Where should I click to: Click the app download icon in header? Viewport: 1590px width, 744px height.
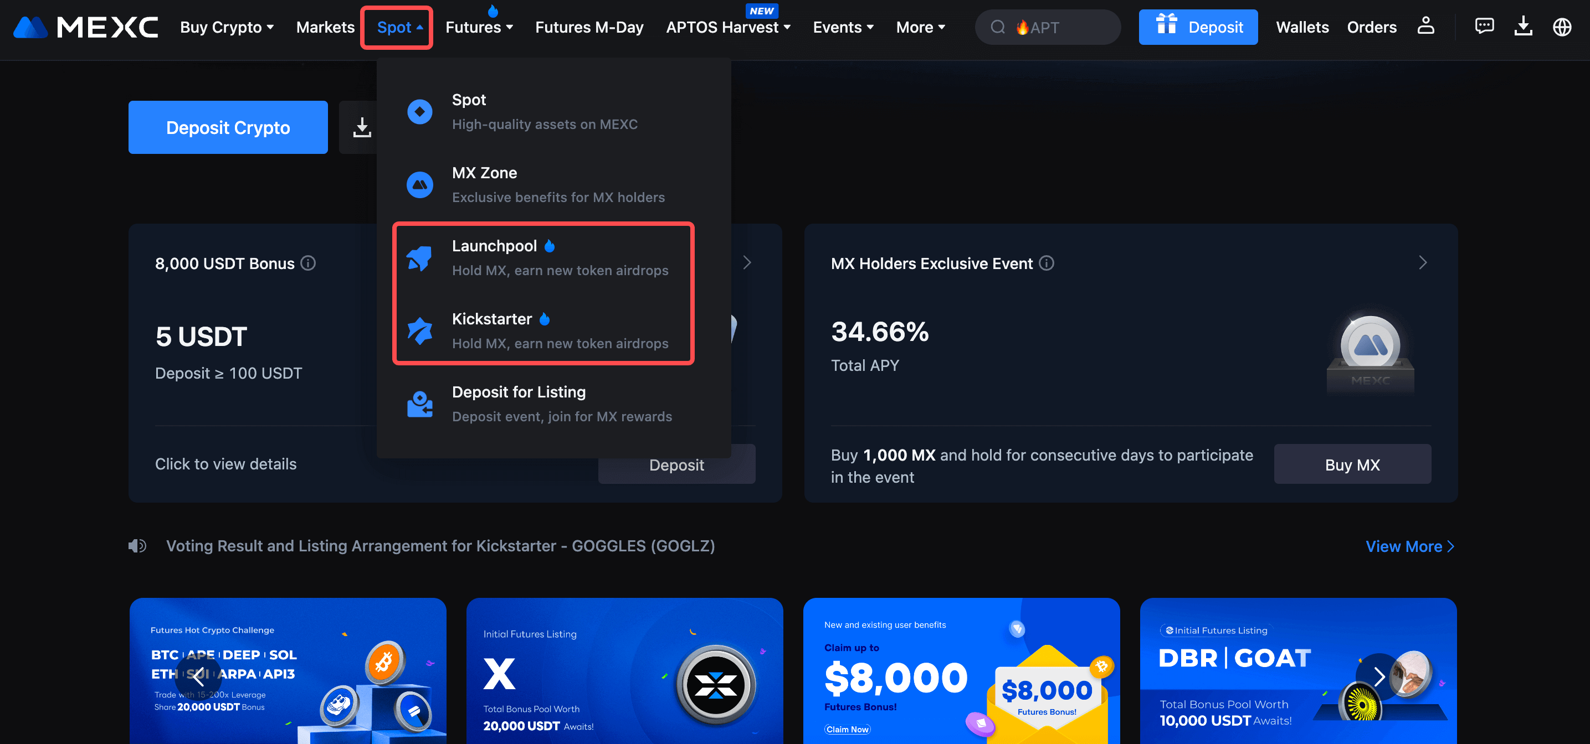1523,27
